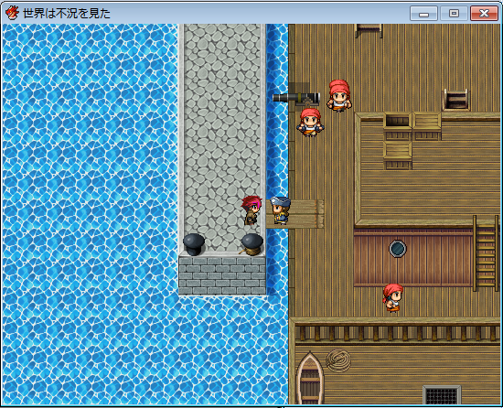Click the pirate standing beside the cannon top
This screenshot has width=503, height=408.
339,95
